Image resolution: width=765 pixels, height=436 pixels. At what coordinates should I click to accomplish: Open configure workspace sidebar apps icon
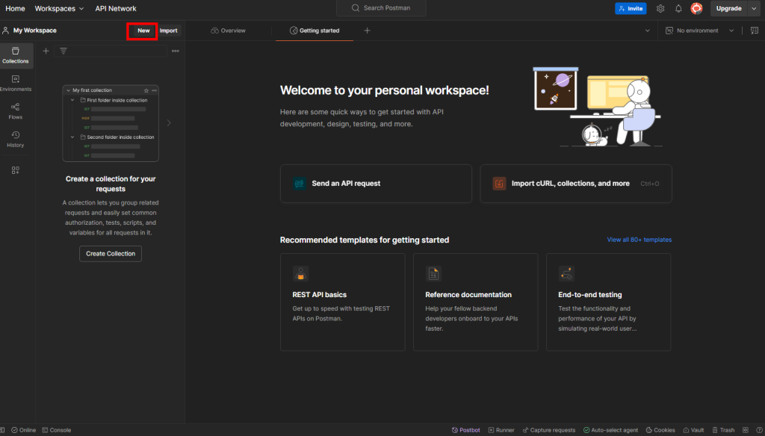pos(16,170)
